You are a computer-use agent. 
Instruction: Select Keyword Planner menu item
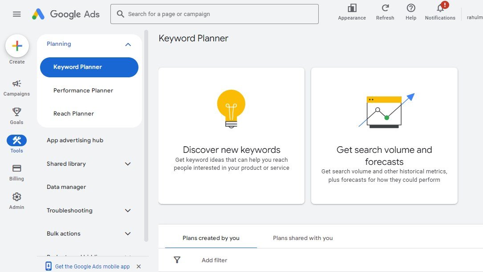89,67
